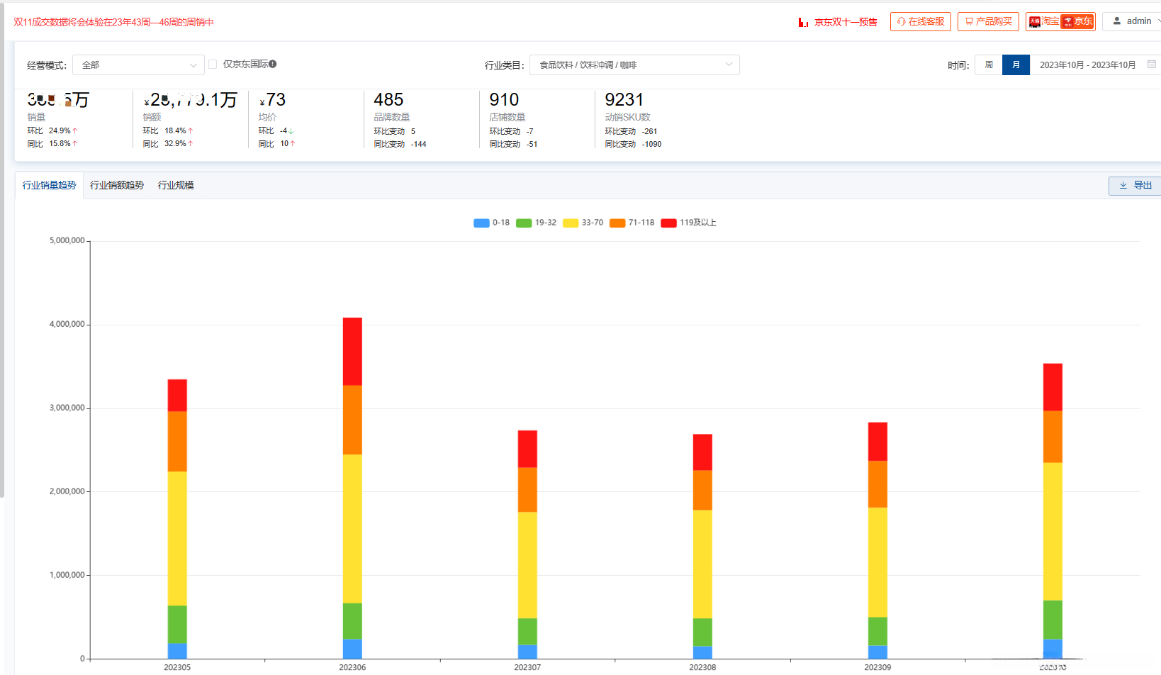Open the admin user menu

coord(1133,21)
